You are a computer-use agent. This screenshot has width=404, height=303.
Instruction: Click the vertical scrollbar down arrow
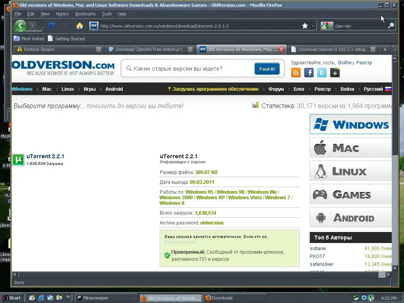pos(395,268)
